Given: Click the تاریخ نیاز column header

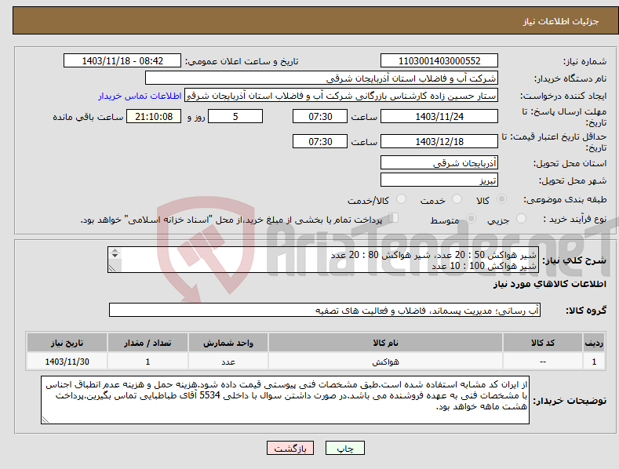Looking at the screenshot, I should coord(67,343).
